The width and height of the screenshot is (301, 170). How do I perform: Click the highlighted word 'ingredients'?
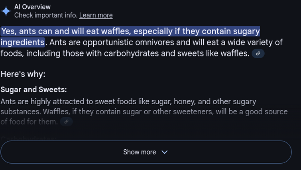point(23,42)
